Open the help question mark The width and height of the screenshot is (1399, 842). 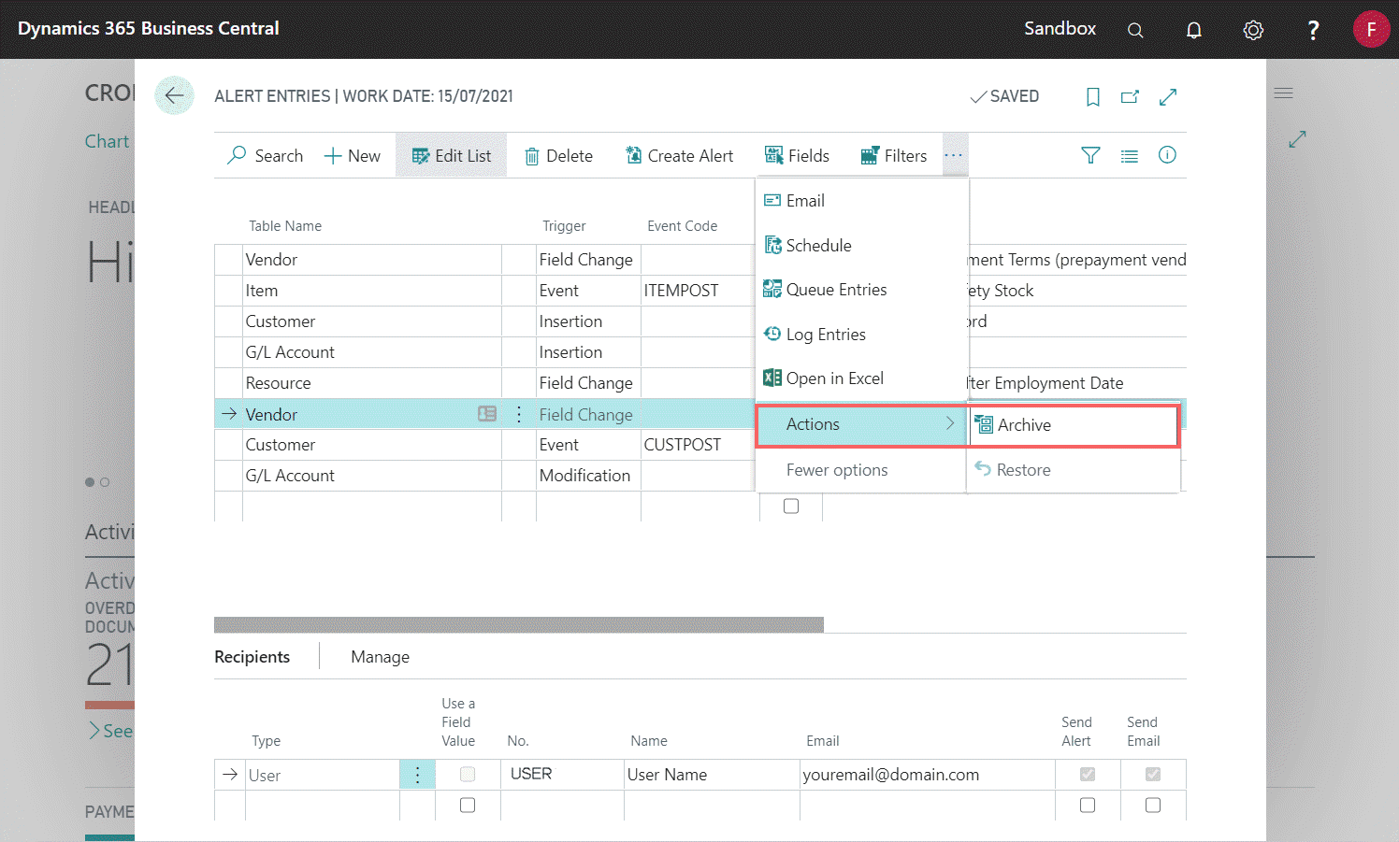pyautogui.click(x=1313, y=30)
